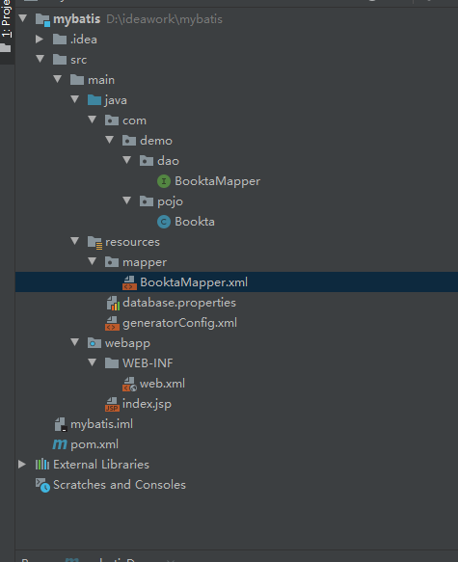Click the webapp web folder icon

pyautogui.click(x=94, y=343)
